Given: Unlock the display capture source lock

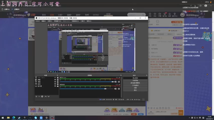Looking at the screenshot, I should click(x=58, y=86).
